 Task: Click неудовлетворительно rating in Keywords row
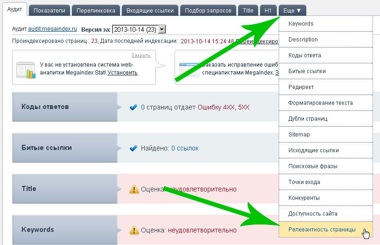(202, 230)
